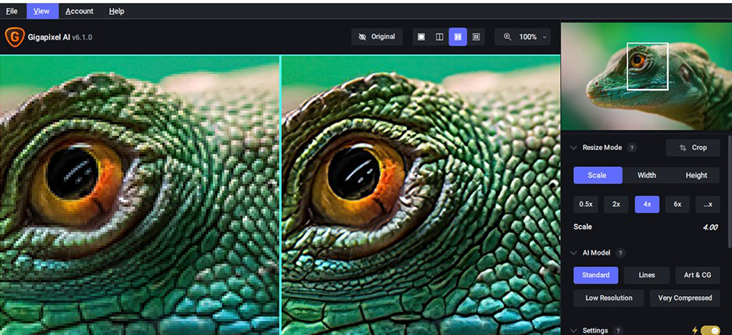The image size is (732, 335).
Task: Open the 100% zoom level dropdown
Action: pos(533,37)
